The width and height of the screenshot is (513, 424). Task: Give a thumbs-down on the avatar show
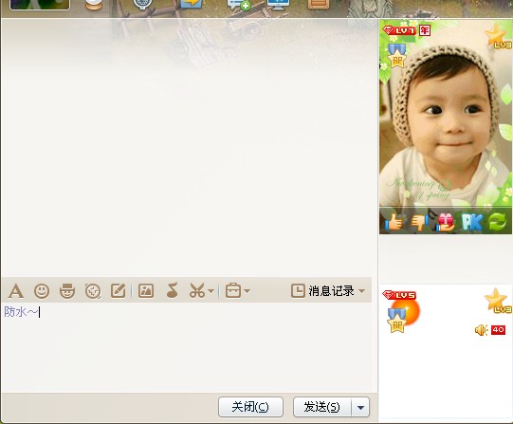420,222
